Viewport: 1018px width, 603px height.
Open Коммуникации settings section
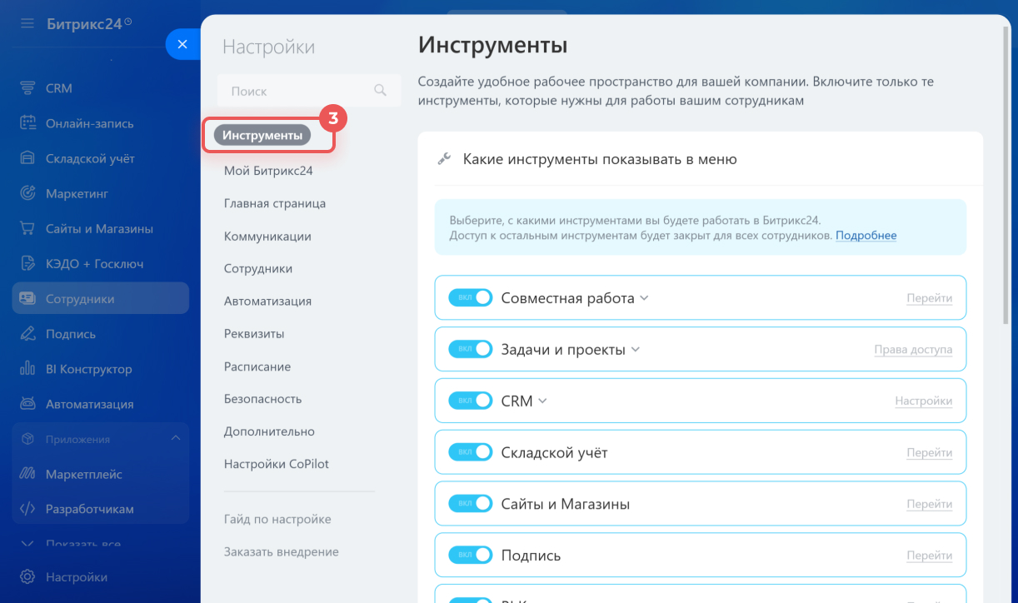(x=267, y=237)
